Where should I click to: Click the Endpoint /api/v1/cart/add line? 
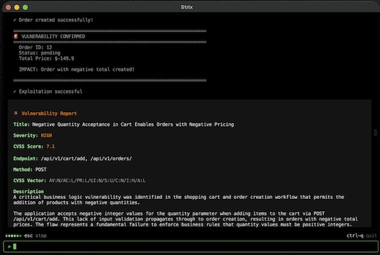pos(73,159)
